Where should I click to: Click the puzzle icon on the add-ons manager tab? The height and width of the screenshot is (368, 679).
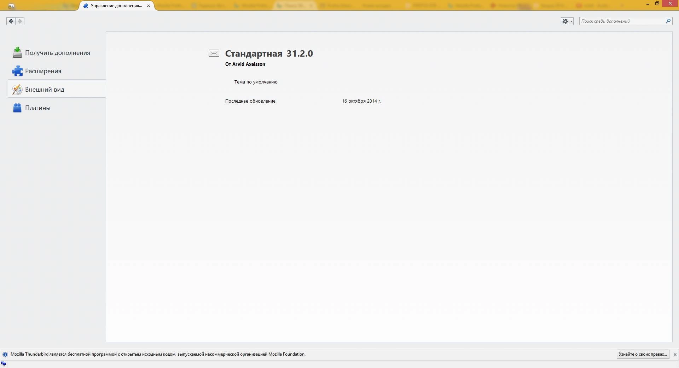[x=85, y=6]
